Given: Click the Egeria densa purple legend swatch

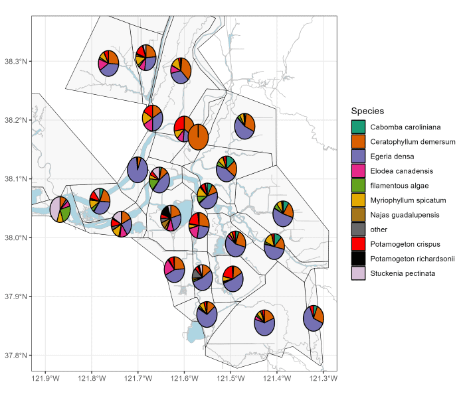Looking at the screenshot, I should (359, 157).
